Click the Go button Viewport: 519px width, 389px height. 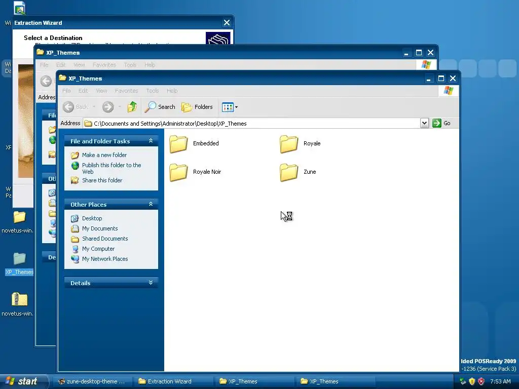point(441,123)
